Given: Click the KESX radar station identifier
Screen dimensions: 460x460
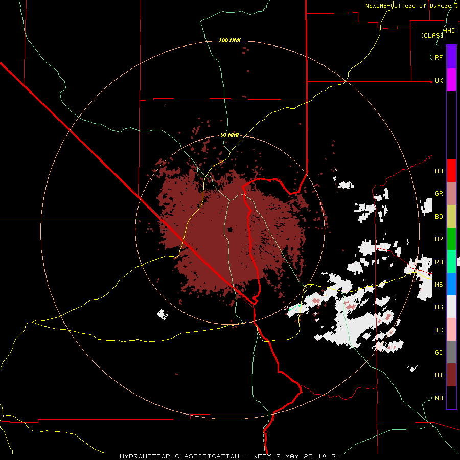Looking at the screenshot, I should 261,456.
